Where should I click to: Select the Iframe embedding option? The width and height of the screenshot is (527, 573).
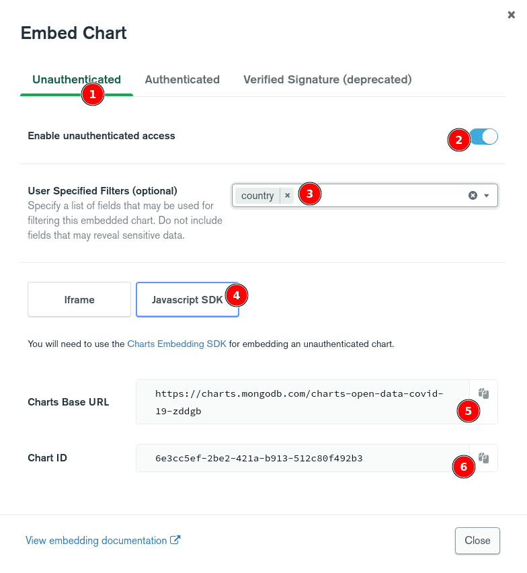pyautogui.click(x=79, y=299)
